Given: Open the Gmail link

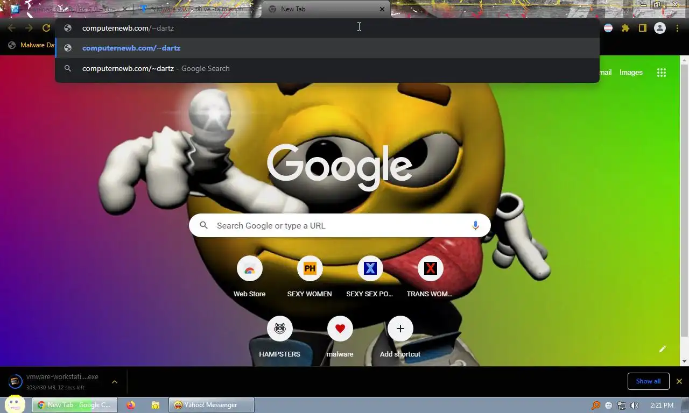Looking at the screenshot, I should coord(605,73).
